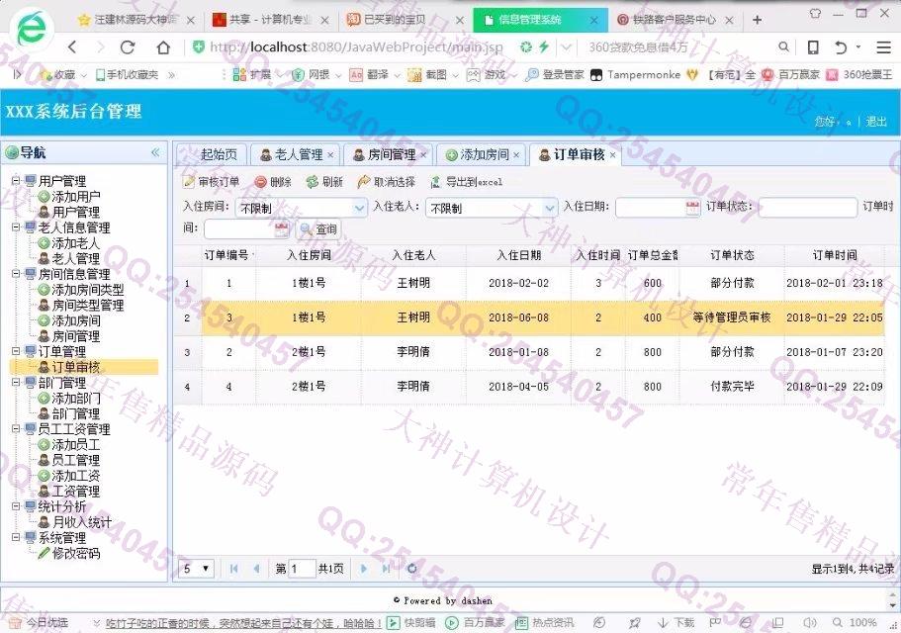
Task: Click the browser address bar
Action: [x=356, y=47]
